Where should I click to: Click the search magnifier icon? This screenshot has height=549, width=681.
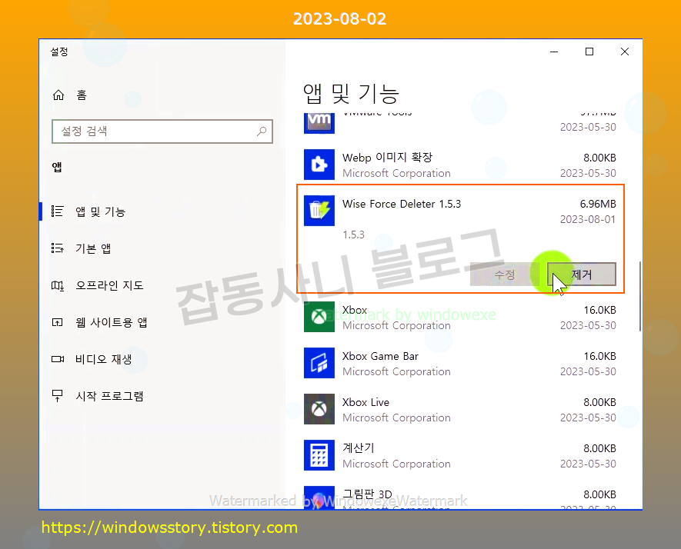[262, 131]
